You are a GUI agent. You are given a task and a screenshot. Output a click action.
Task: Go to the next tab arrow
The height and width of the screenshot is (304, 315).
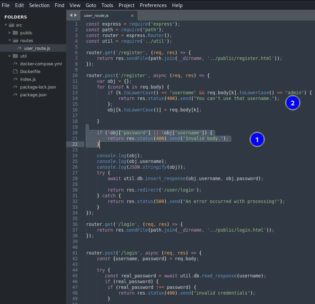[76, 15]
